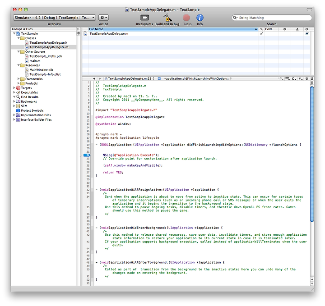Select TextSample-Info.plist file
325x306 pixels.
click(45, 74)
